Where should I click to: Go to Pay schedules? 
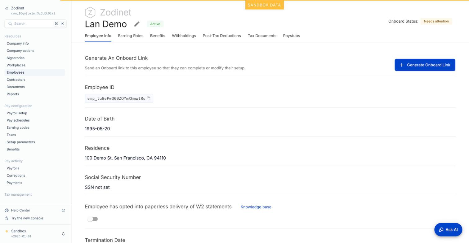pyautogui.click(x=18, y=120)
